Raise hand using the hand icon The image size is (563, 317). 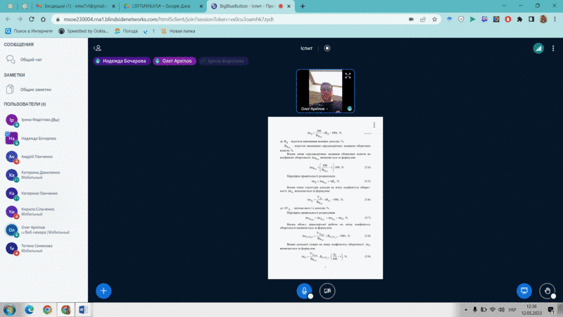(547, 290)
